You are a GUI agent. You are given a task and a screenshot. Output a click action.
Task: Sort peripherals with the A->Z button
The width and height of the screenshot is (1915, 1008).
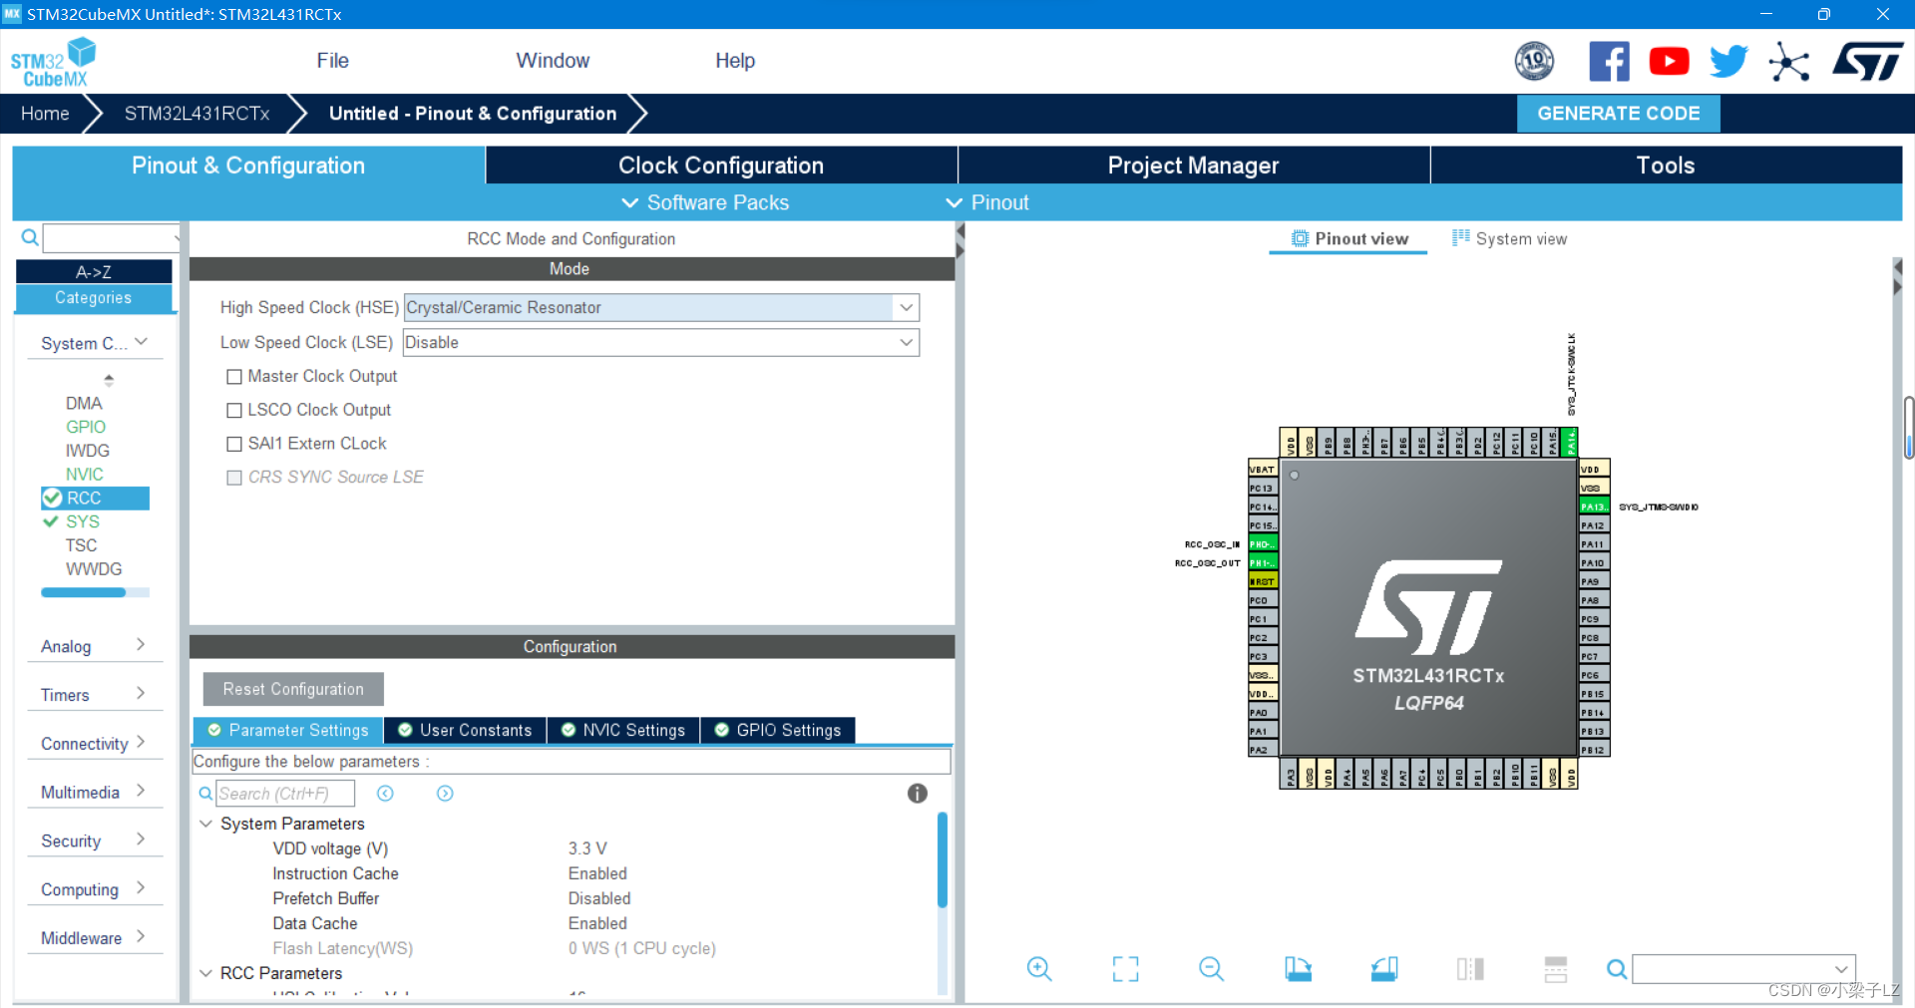point(94,271)
